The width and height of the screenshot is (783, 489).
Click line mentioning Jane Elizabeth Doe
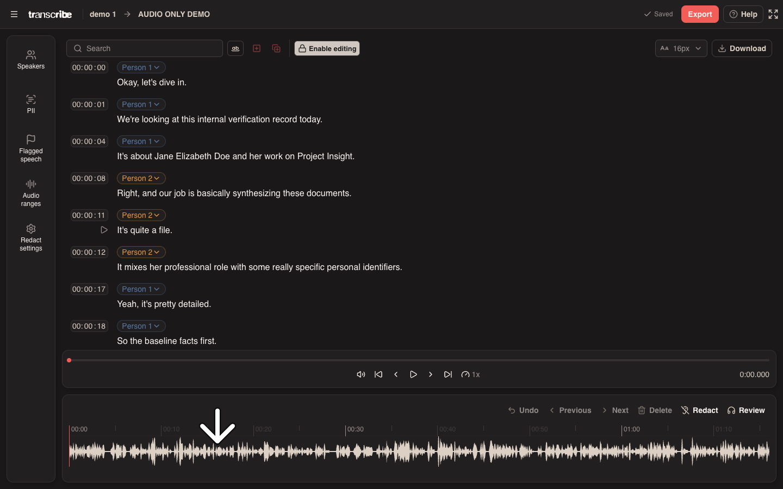[x=236, y=156]
